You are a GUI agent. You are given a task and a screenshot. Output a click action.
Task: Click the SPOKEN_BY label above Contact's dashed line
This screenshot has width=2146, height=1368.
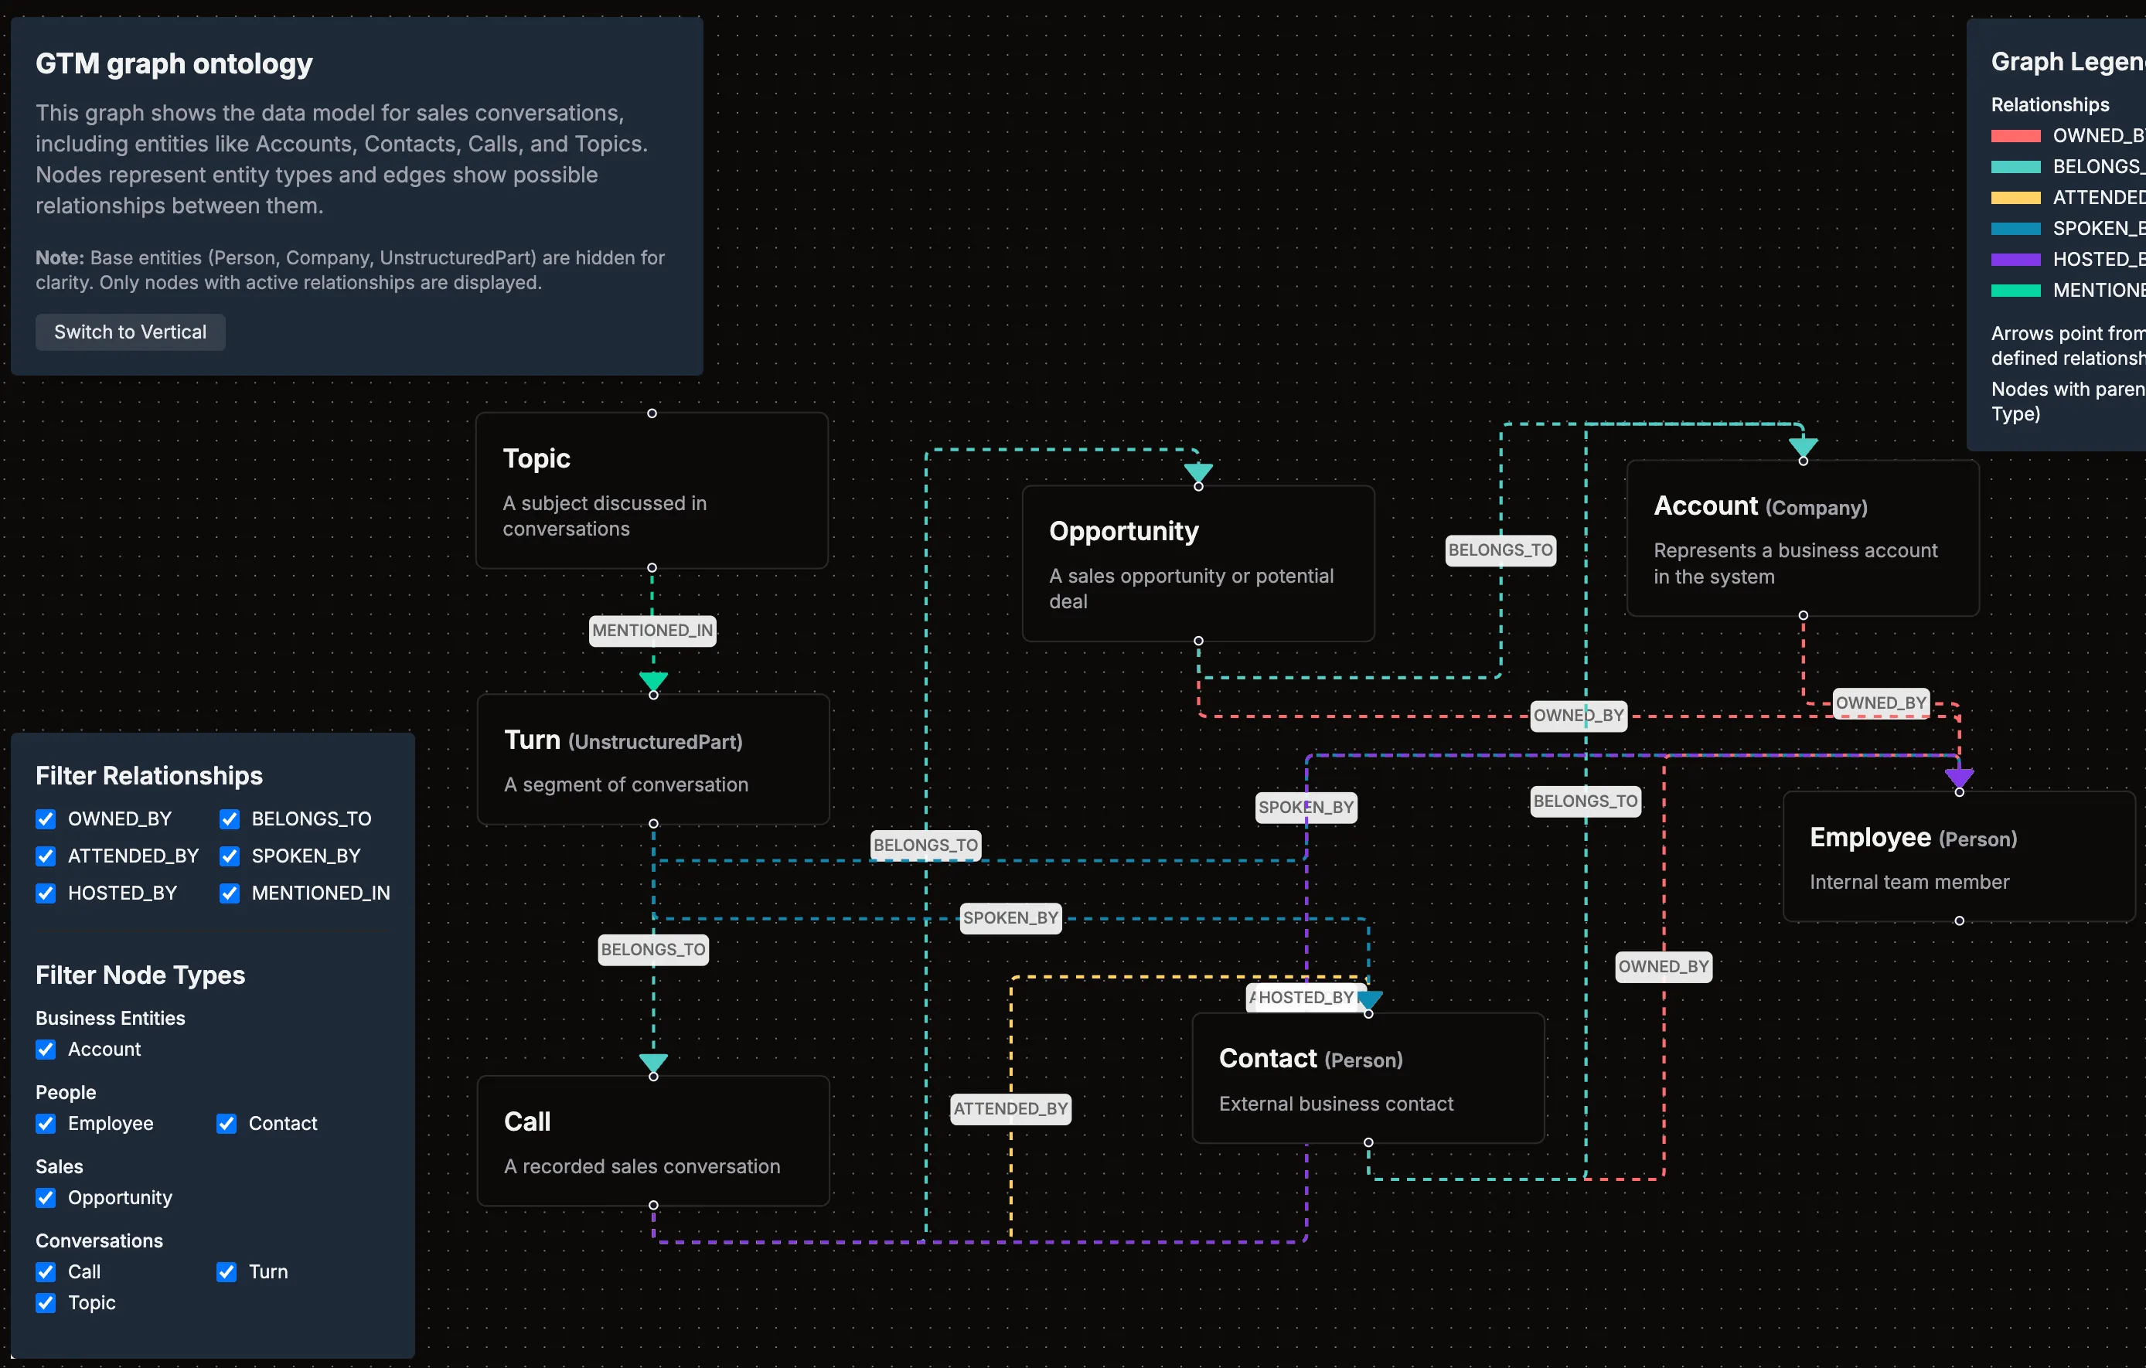pyautogui.click(x=1010, y=918)
